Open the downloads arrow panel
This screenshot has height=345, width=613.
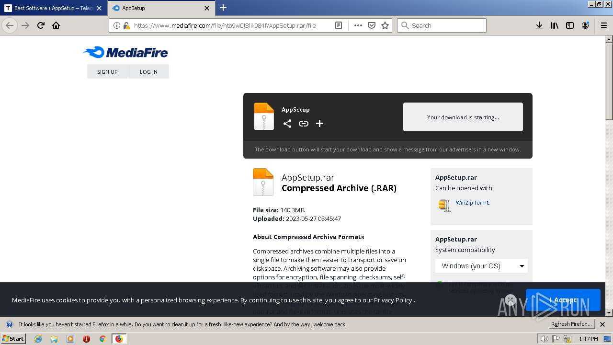pos(539,25)
